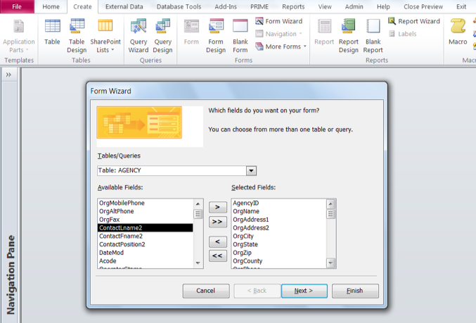This screenshot has height=323, width=476.
Task: Select ContactFname2 in Available Fields list
Action: [121, 236]
